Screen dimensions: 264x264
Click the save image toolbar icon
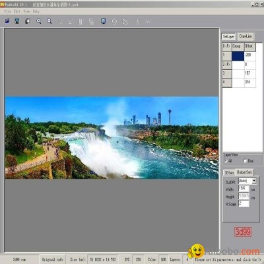[x=17, y=21]
